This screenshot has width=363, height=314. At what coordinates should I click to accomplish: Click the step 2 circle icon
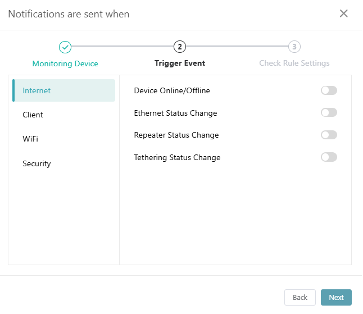tap(180, 47)
